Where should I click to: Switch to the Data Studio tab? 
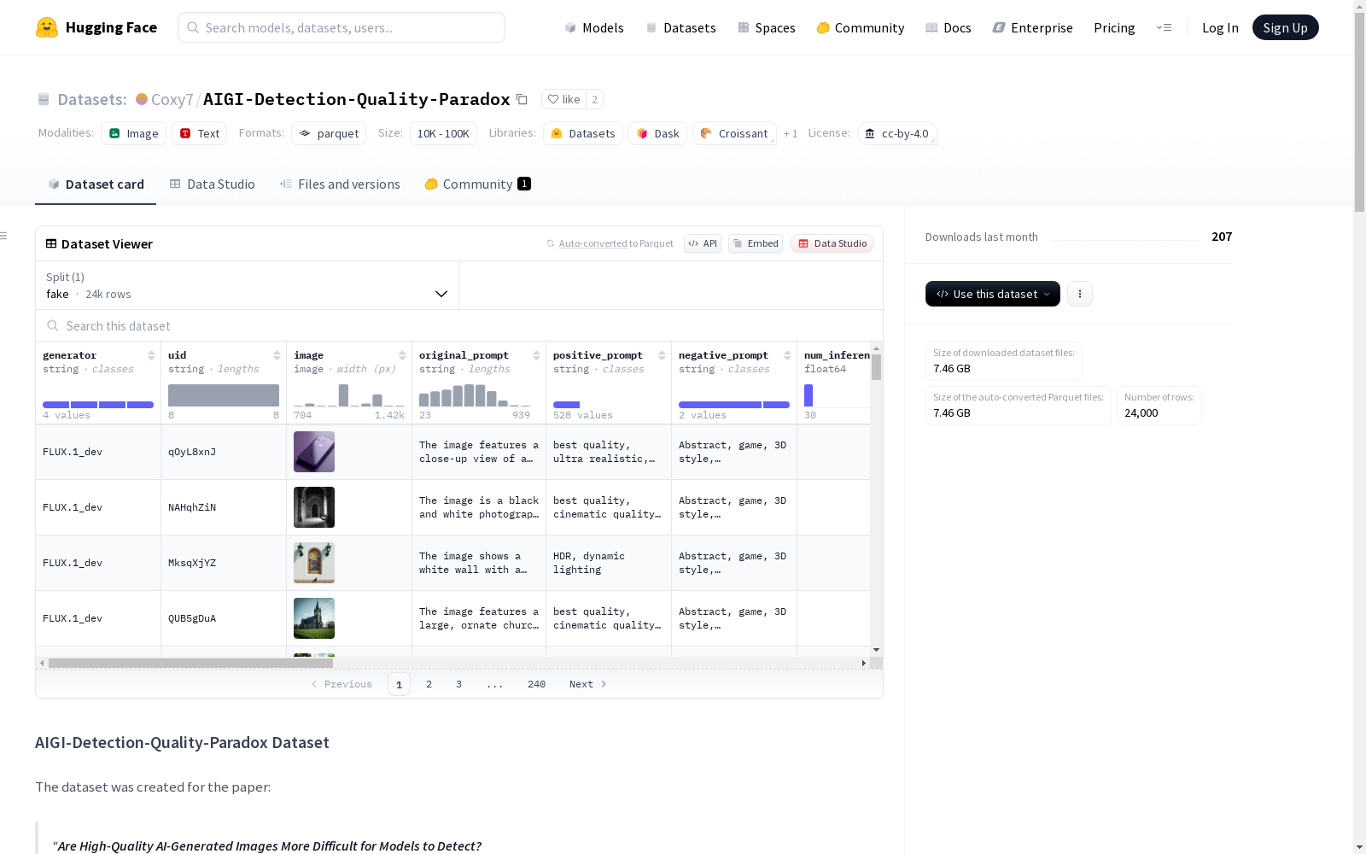213,184
